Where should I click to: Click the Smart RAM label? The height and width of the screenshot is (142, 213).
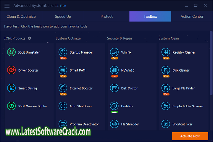pos(78,70)
